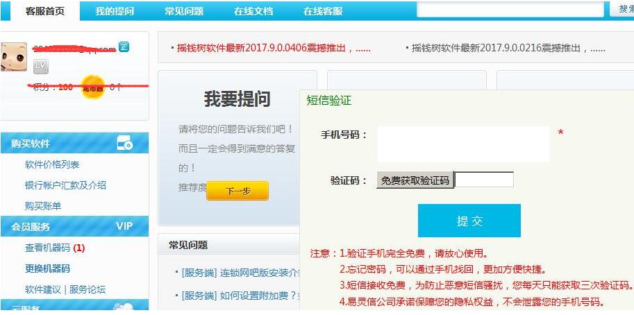Click the verified badge beside username

124,46
